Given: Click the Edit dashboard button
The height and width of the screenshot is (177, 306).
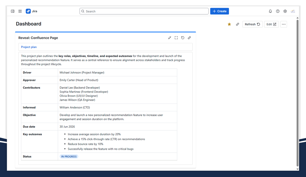Looking at the screenshot, I should point(271,24).
